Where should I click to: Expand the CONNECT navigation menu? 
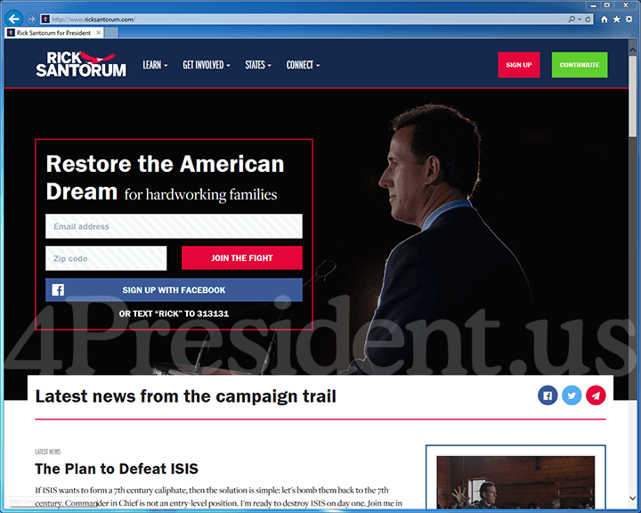pyautogui.click(x=303, y=65)
